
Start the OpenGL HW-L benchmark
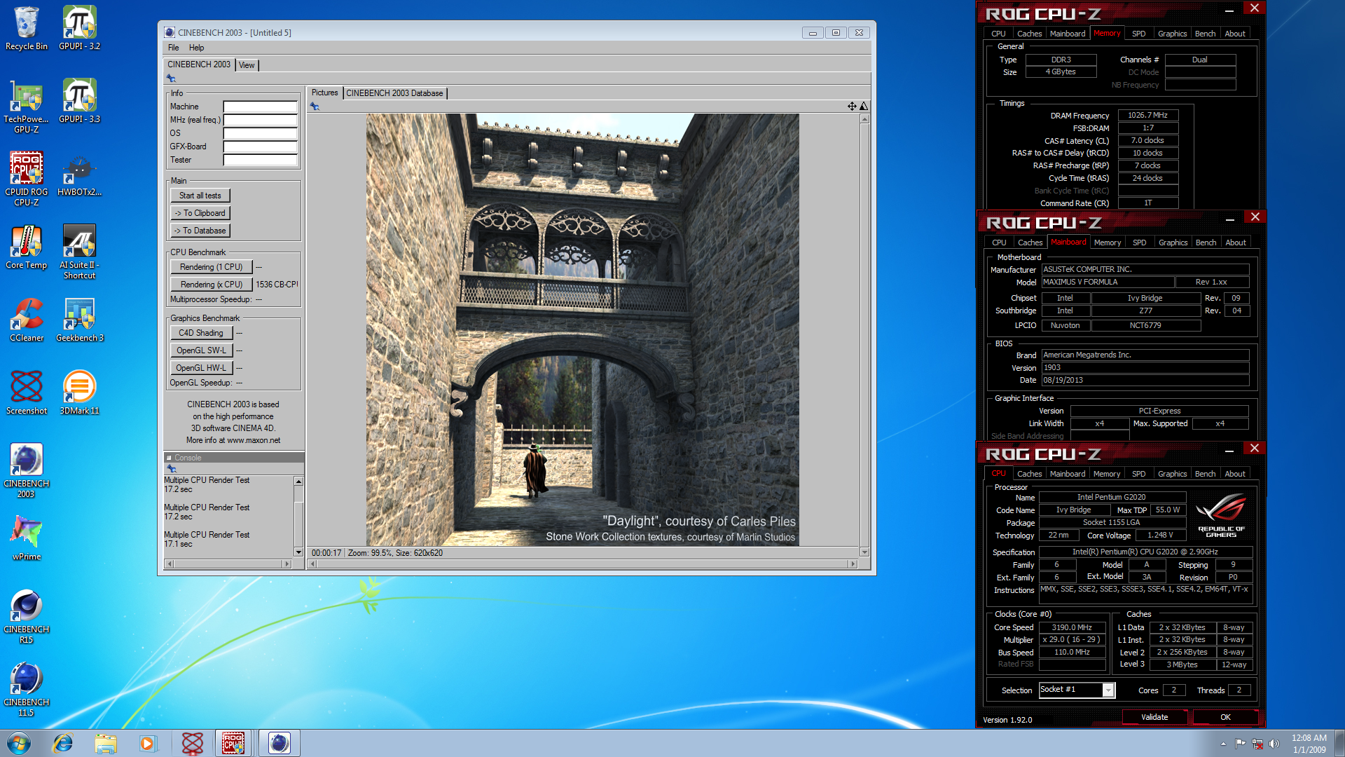(200, 368)
